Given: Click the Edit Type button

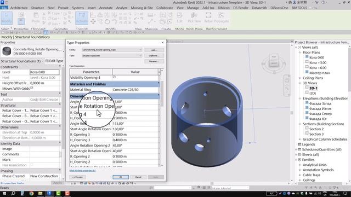Looking at the screenshot, I should click(x=54, y=61).
